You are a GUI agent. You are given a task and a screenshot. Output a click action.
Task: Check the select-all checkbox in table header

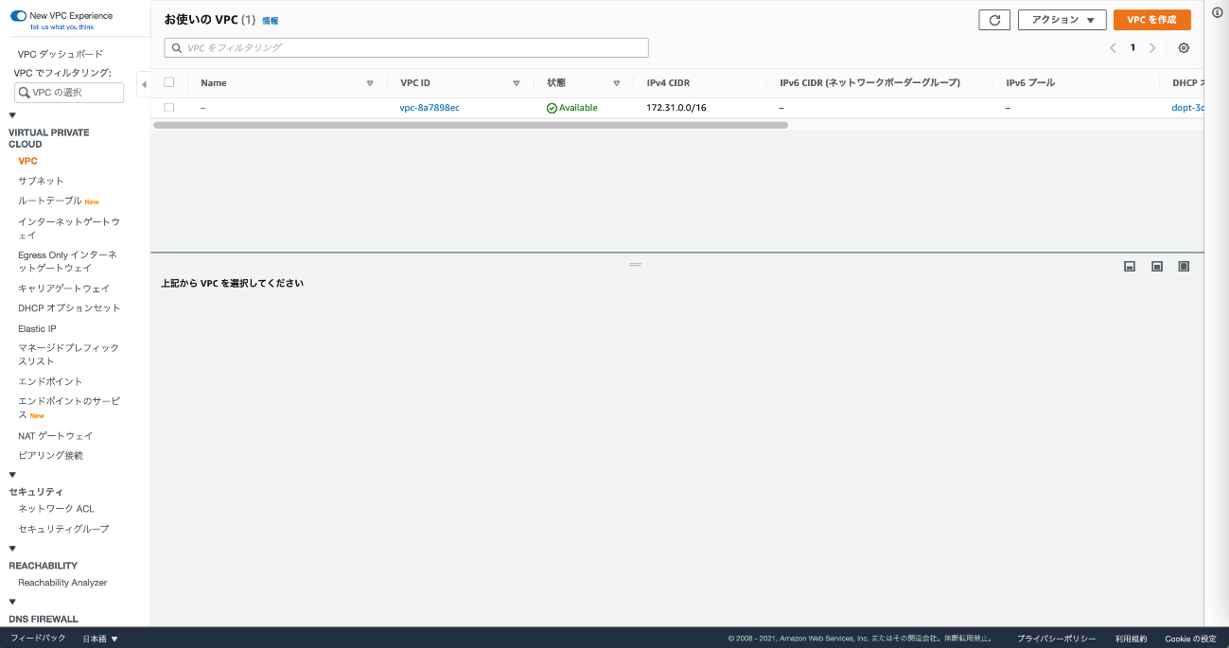pyautogui.click(x=169, y=82)
